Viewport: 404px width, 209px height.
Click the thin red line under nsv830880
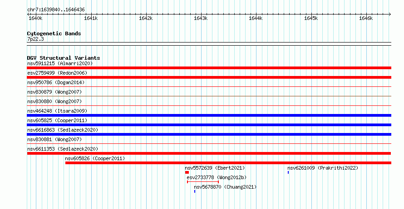pyautogui.click(x=209, y=105)
